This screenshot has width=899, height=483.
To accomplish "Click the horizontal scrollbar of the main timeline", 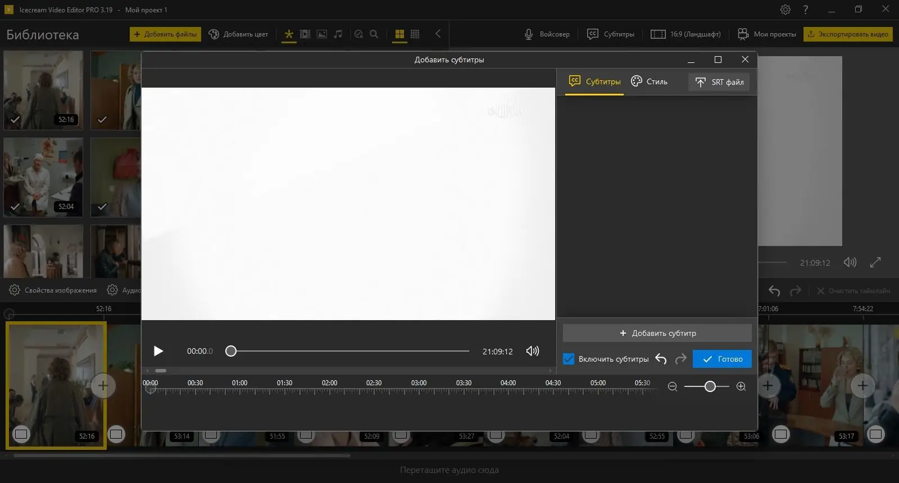I will coord(182,455).
